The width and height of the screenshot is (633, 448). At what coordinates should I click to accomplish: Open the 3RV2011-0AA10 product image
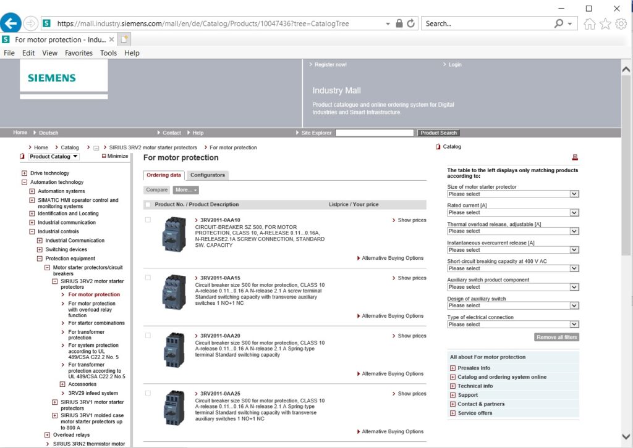[174, 234]
